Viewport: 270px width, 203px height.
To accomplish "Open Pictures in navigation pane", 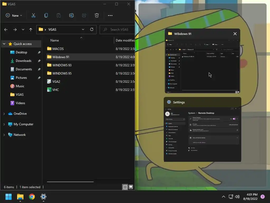I will [x=21, y=78].
